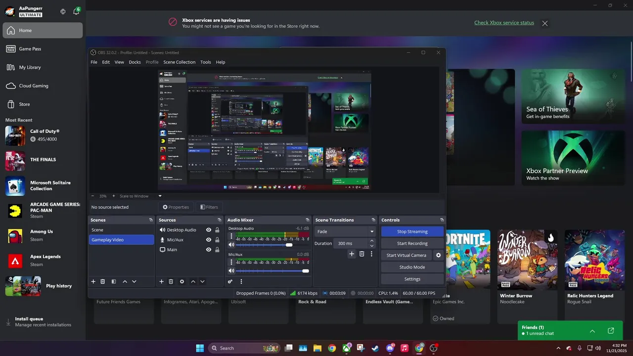Move source up in Sources panel

coord(193,281)
